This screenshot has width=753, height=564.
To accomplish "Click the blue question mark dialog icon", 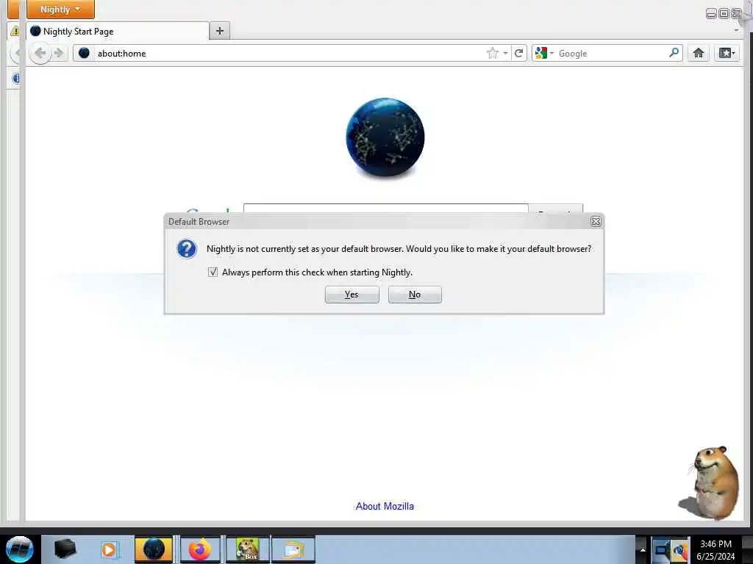I will (187, 249).
